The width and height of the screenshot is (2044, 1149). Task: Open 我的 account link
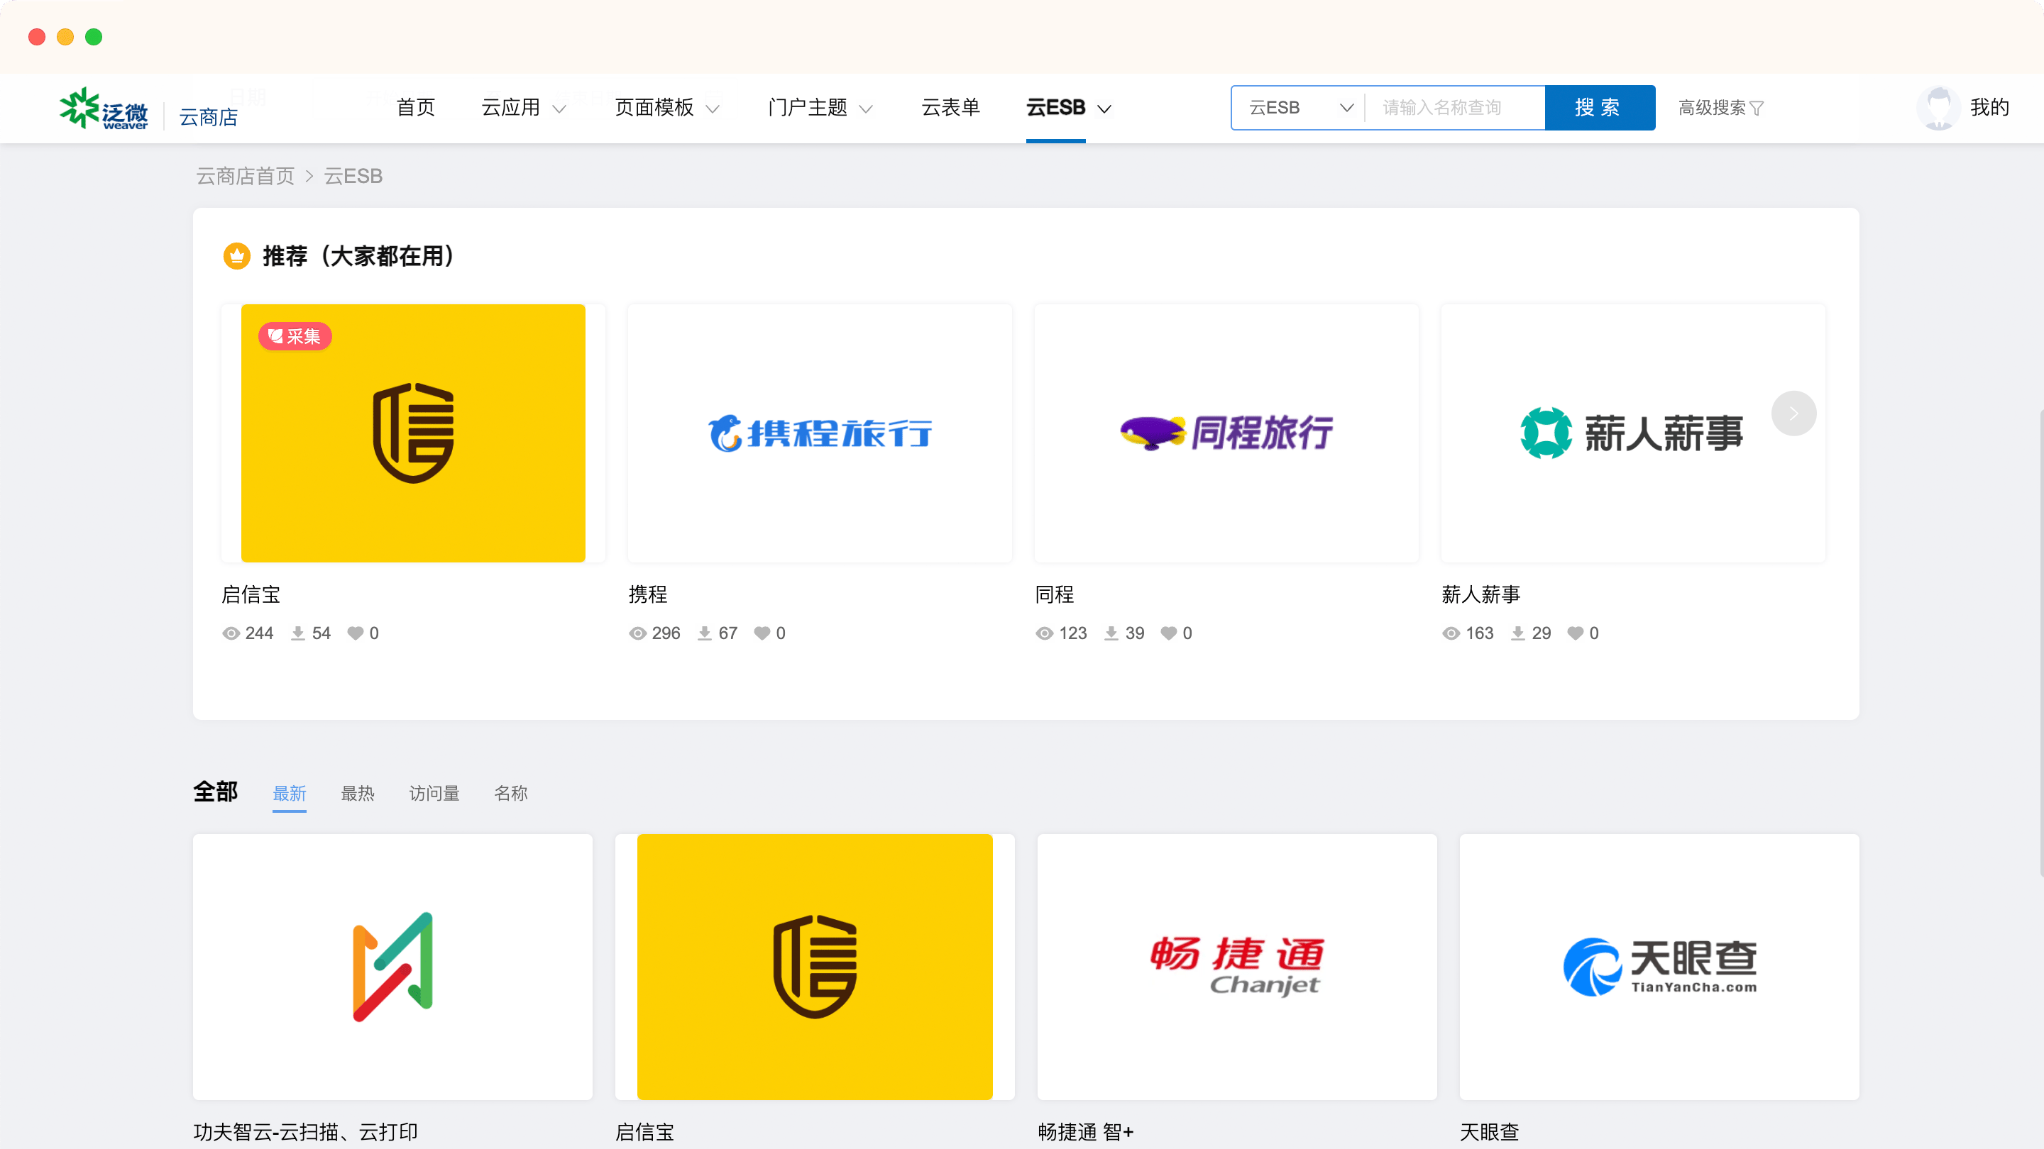(x=1989, y=107)
